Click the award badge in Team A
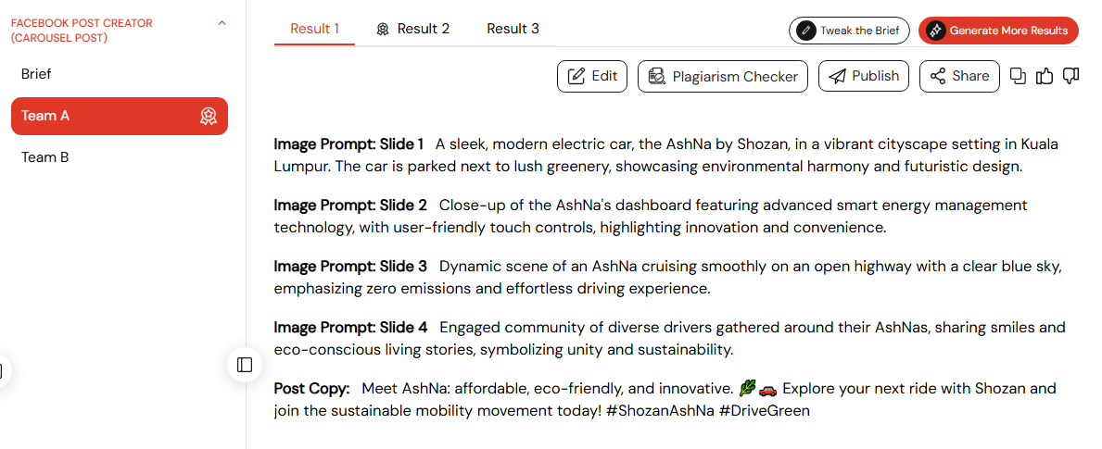The width and height of the screenshot is (1102, 449). point(208,116)
